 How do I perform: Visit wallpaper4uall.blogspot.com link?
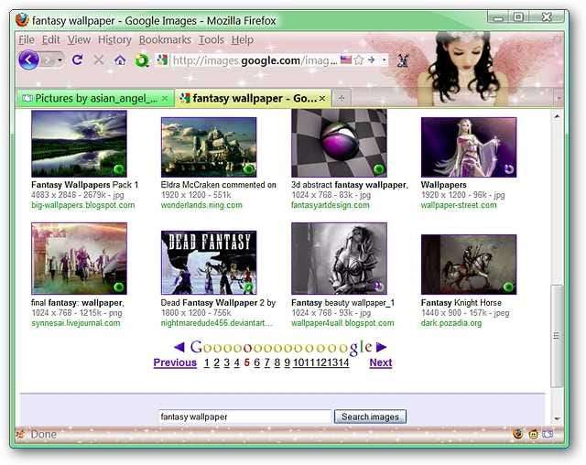342,323
